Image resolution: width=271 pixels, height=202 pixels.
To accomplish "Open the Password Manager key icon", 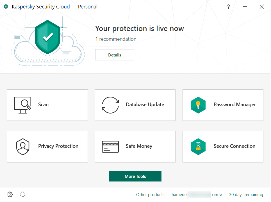I will pos(198,105).
